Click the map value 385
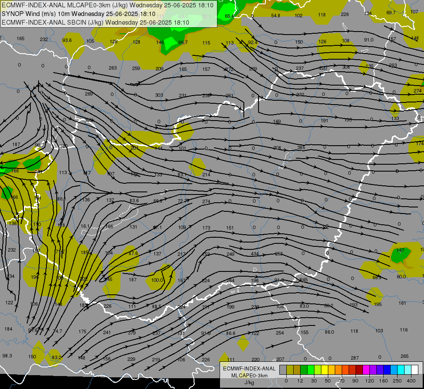424x389 pixels. click(x=301, y=147)
